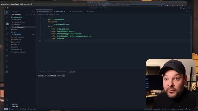Open Source Control view with pending badge

tap(7, 23)
